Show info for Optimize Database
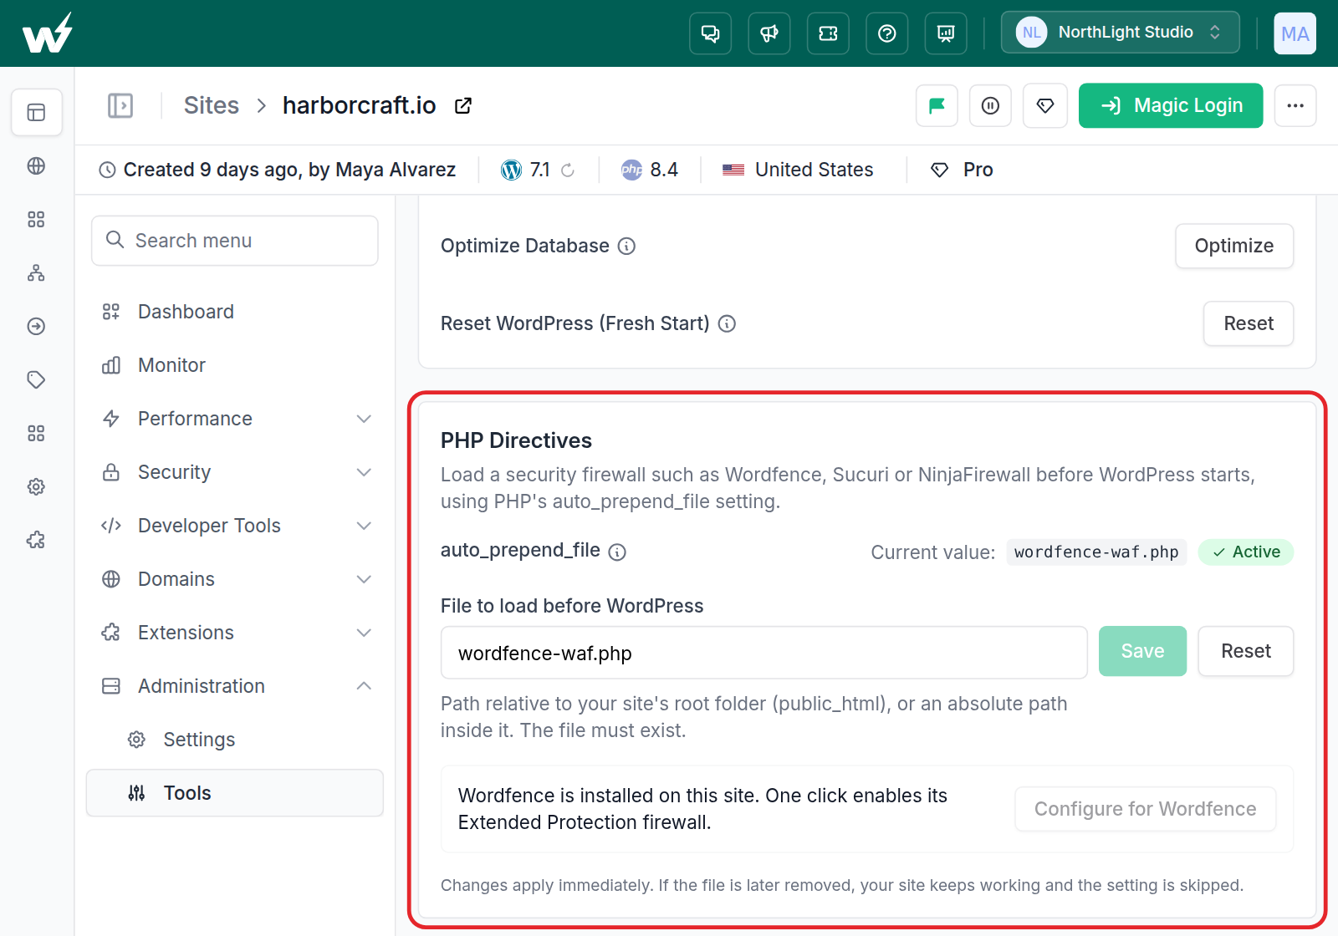Screen dimensions: 1338x936 (x=626, y=246)
